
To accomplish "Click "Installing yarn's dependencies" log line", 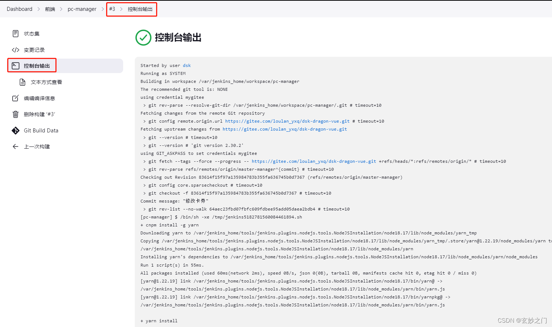I will coord(339,257).
